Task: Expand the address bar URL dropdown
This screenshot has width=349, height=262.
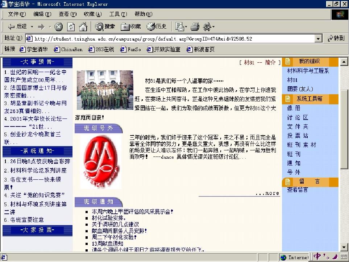Action: point(319,39)
